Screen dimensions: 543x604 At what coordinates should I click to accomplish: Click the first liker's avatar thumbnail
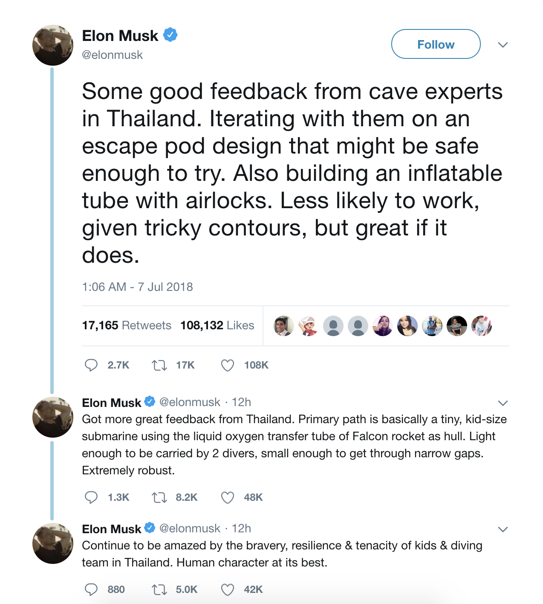tap(283, 326)
